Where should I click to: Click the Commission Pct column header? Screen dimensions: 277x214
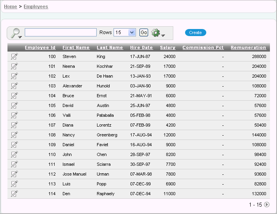[203, 47]
